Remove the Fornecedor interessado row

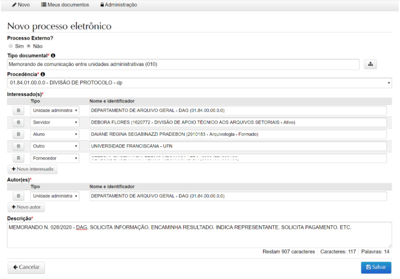coord(18,158)
